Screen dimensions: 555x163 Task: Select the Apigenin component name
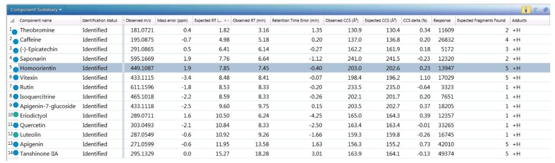point(32,144)
